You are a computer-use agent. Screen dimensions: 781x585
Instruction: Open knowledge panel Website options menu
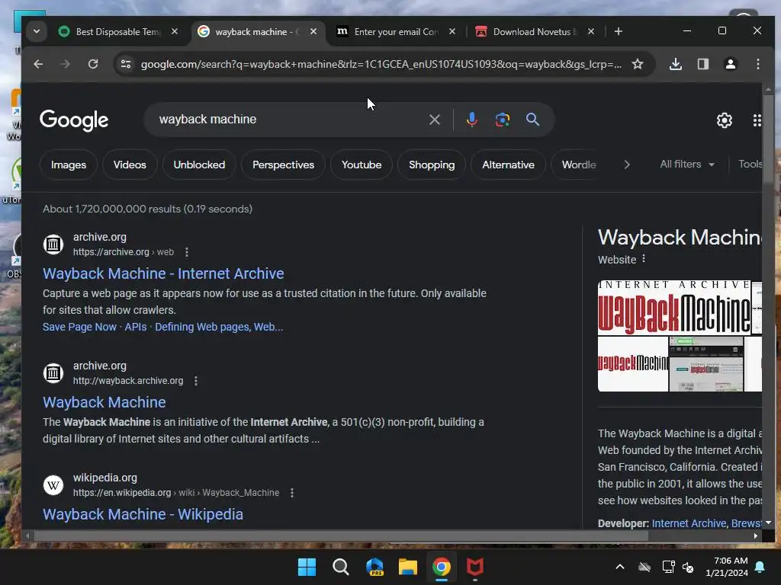644,259
